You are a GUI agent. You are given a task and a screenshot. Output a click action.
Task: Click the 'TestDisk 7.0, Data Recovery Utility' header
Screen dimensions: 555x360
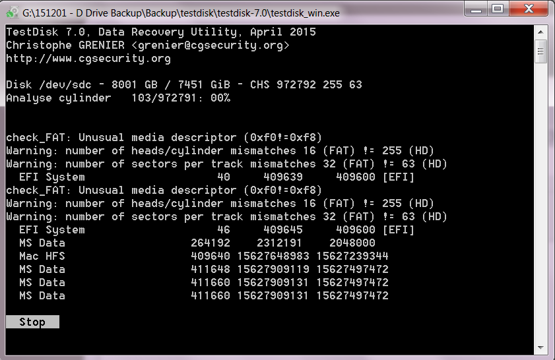(x=161, y=32)
